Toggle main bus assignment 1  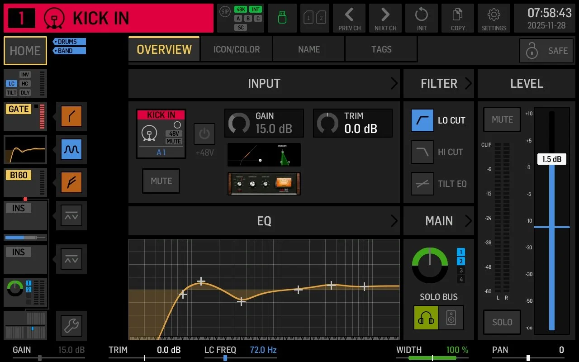click(x=461, y=252)
